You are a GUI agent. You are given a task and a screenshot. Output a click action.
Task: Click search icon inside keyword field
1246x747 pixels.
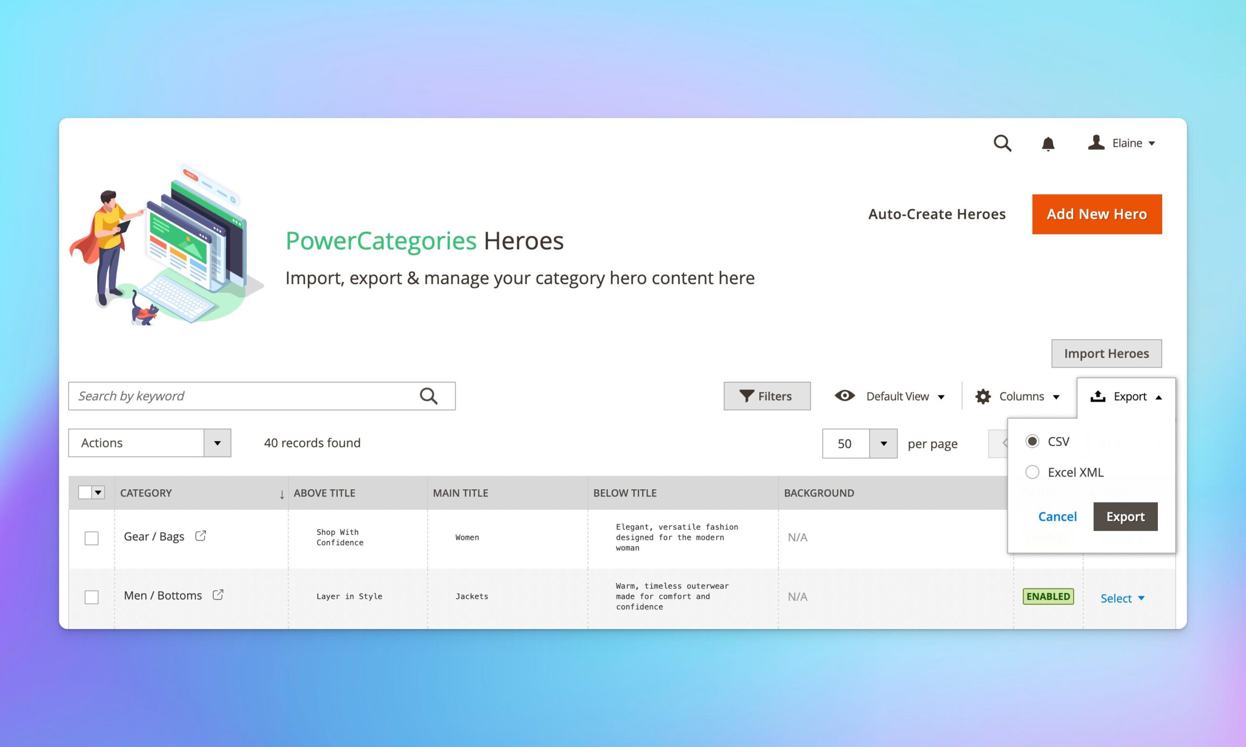[x=428, y=396]
